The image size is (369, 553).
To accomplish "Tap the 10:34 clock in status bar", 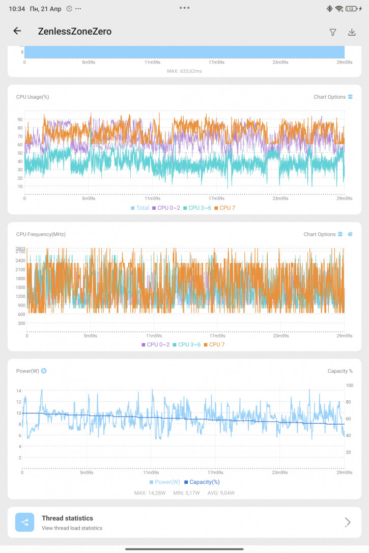I will click(17, 9).
